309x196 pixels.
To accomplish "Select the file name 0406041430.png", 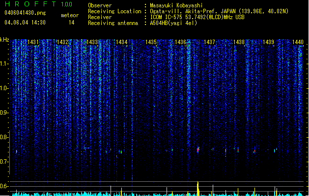I will coord(25,13).
